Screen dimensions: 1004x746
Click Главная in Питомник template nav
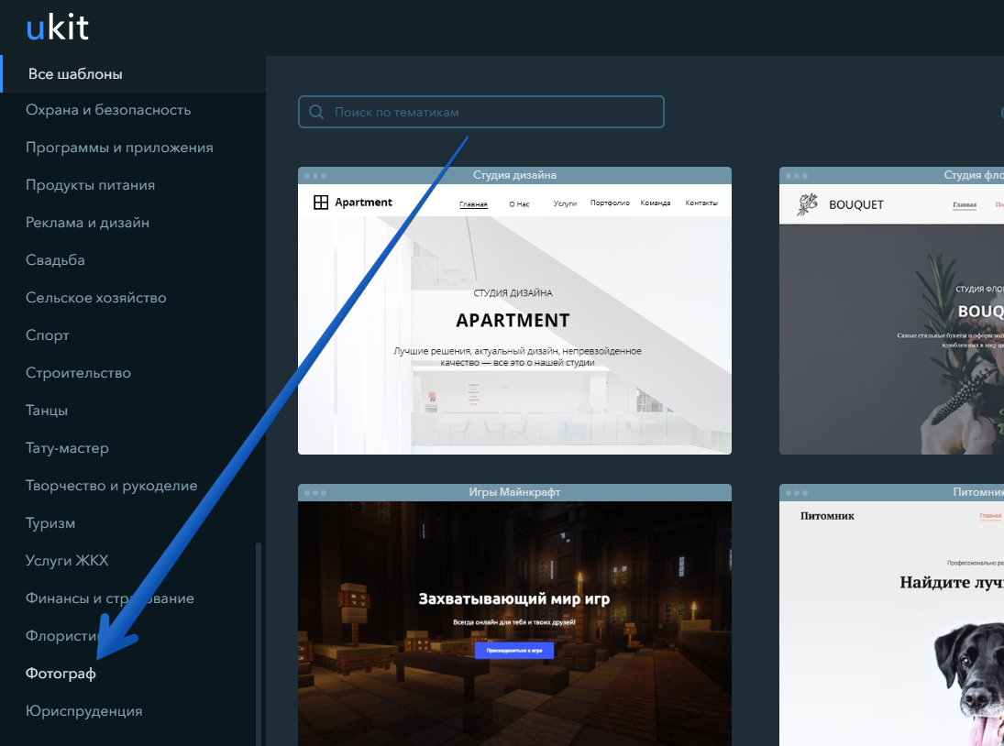pos(990,516)
